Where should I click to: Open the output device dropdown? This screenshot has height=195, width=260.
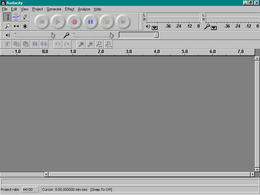coord(155,28)
